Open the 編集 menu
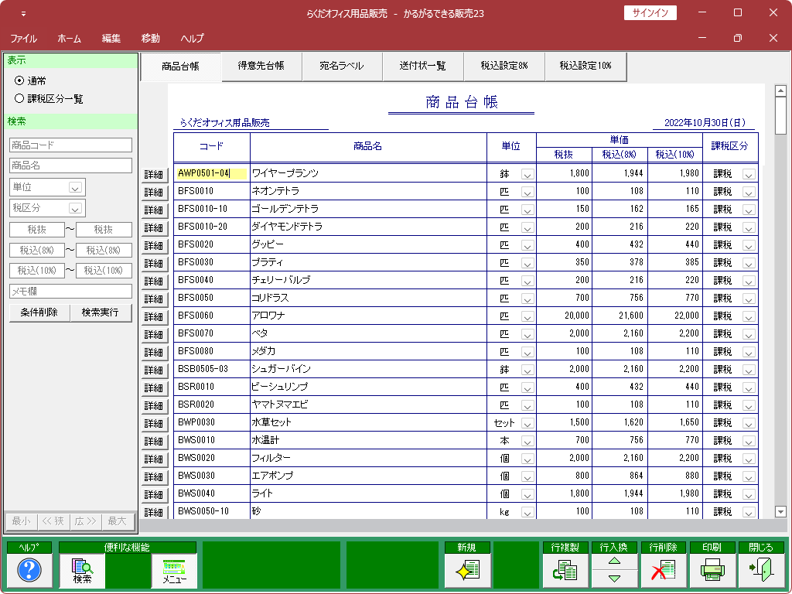 [111, 39]
